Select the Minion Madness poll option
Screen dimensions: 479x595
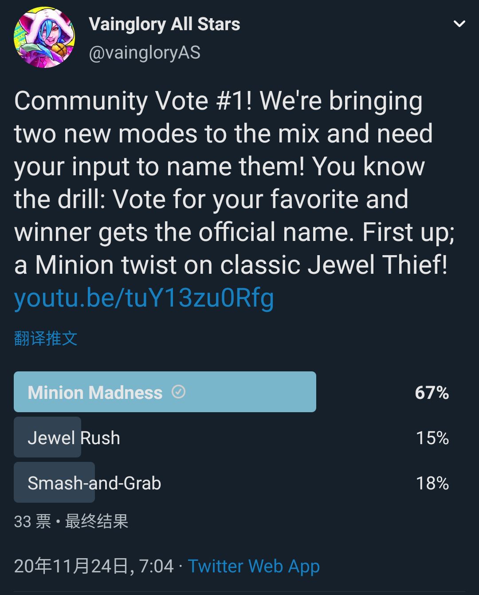(95, 393)
